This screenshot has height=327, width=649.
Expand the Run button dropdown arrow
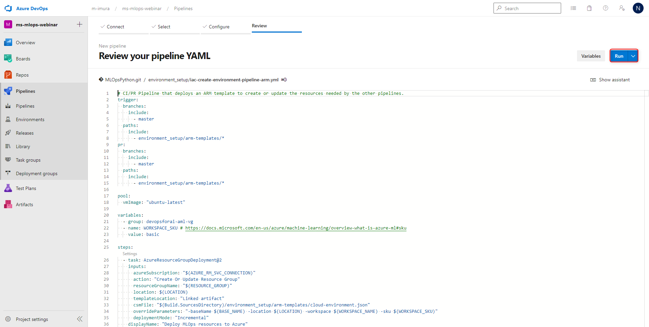tap(633, 56)
